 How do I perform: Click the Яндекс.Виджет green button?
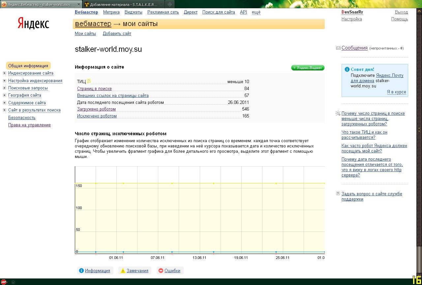pos(308,68)
